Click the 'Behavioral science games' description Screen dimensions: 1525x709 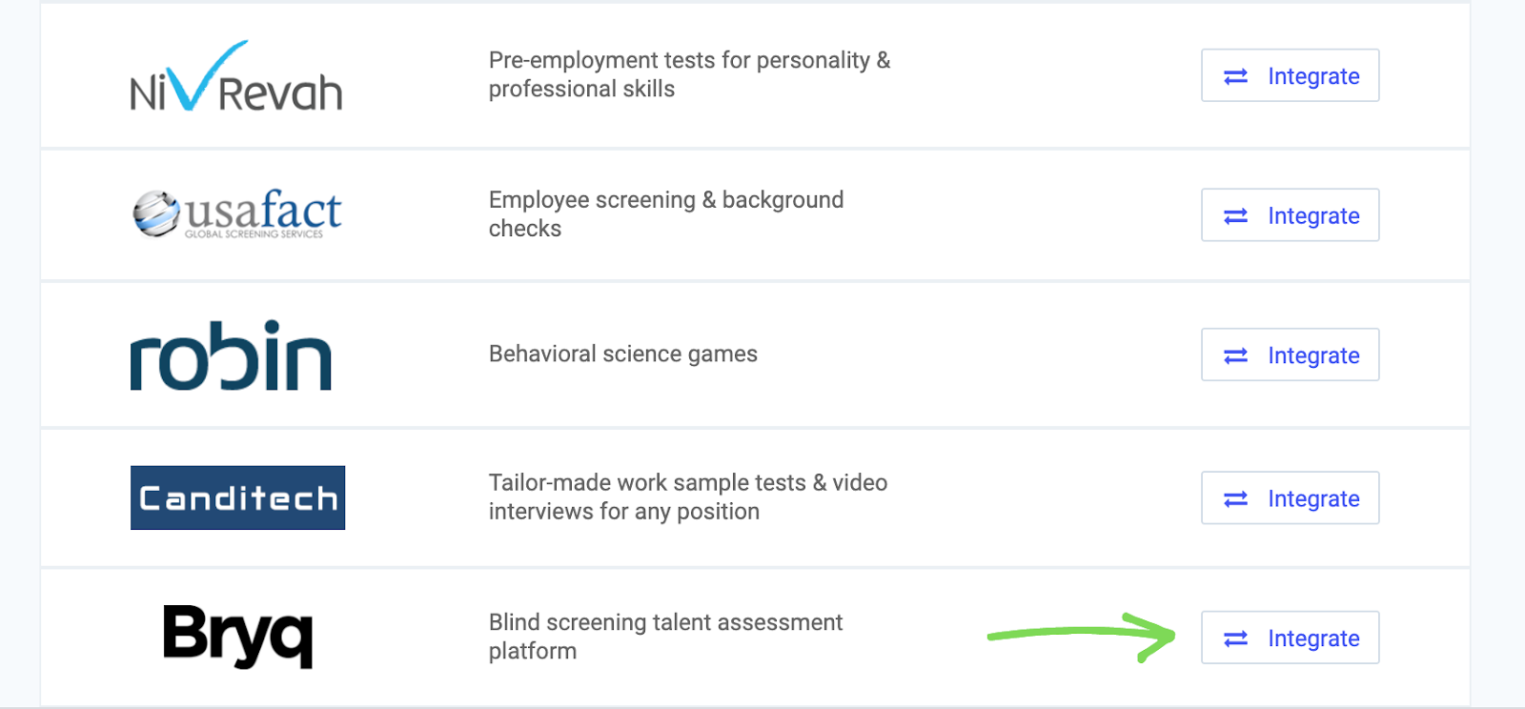tap(622, 354)
